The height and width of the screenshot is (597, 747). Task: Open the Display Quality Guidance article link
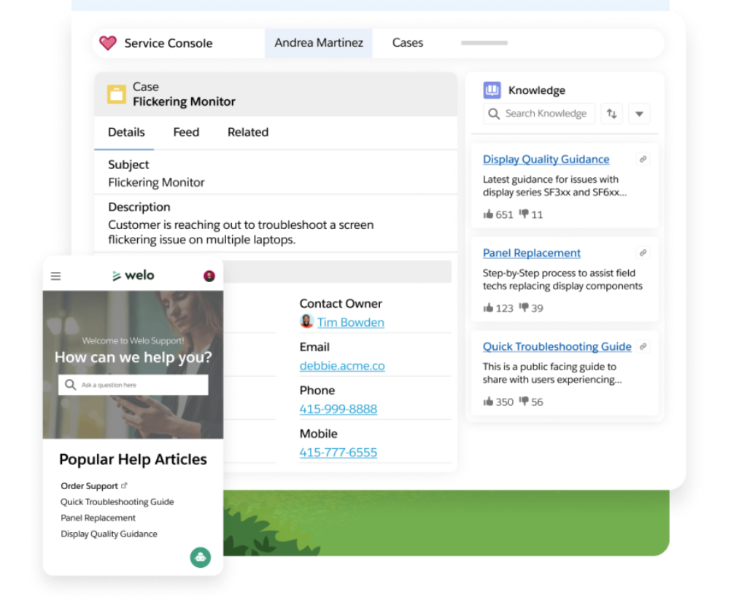click(546, 160)
